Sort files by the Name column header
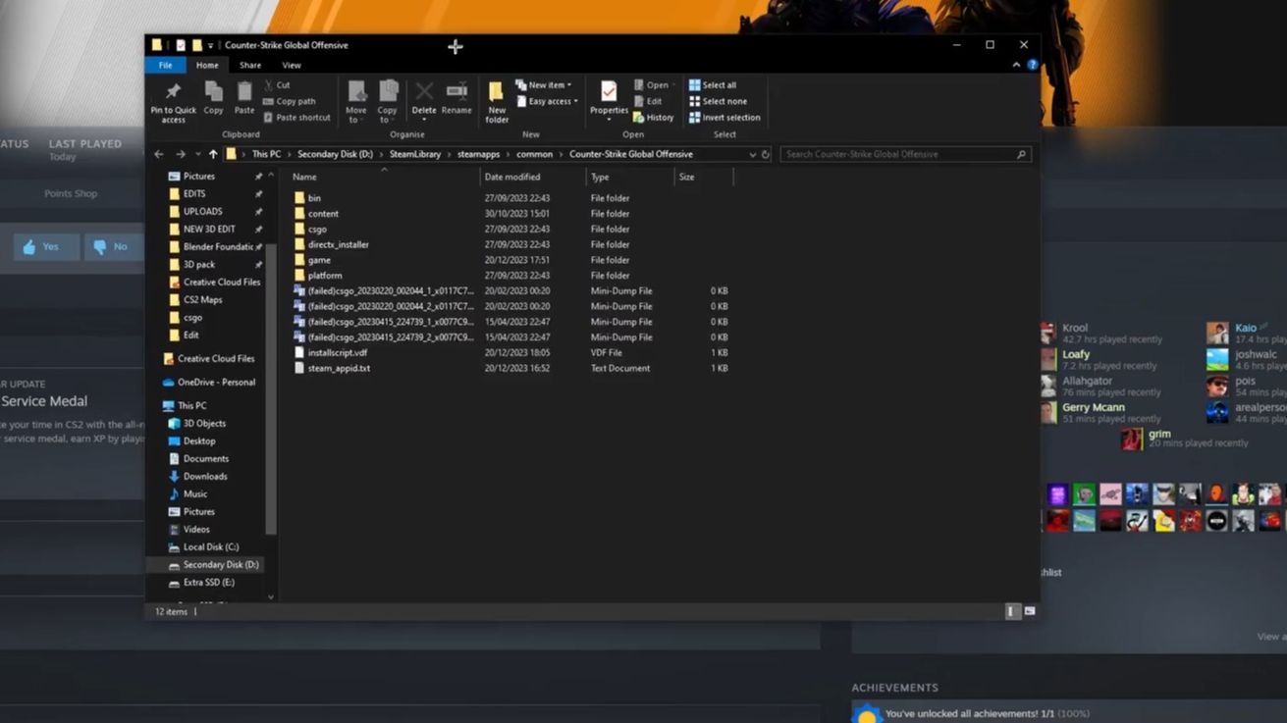 383,177
